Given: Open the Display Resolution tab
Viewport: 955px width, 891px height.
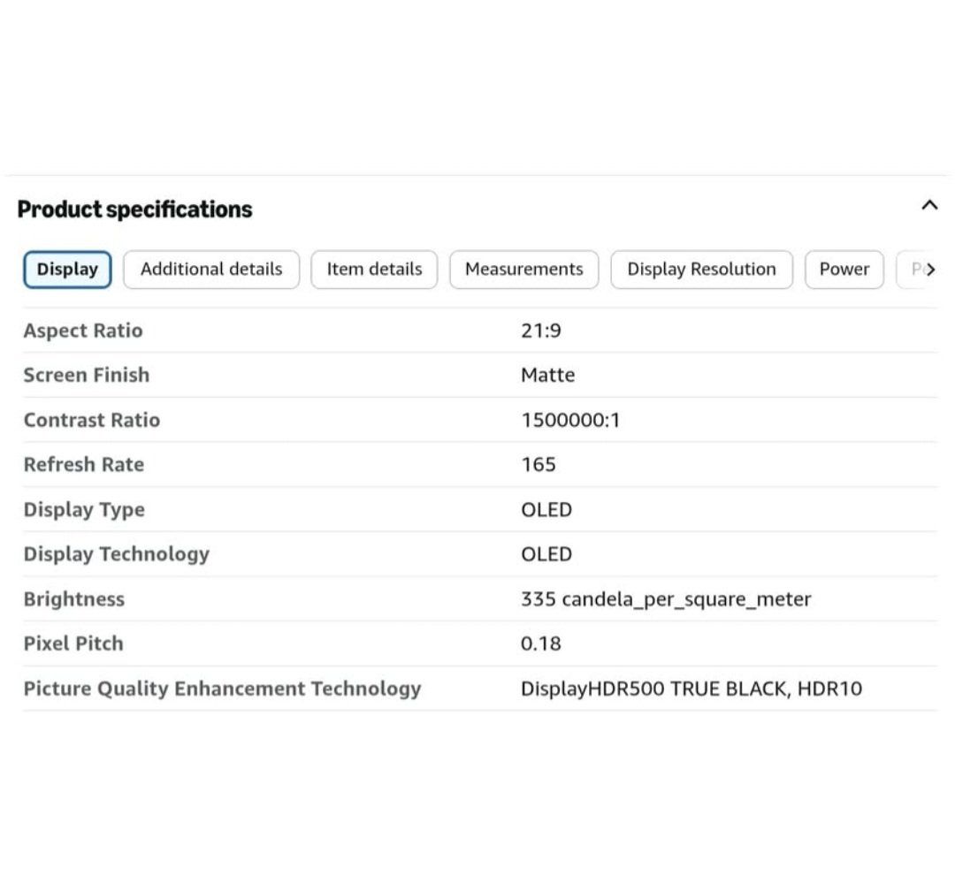Looking at the screenshot, I should pos(701,270).
